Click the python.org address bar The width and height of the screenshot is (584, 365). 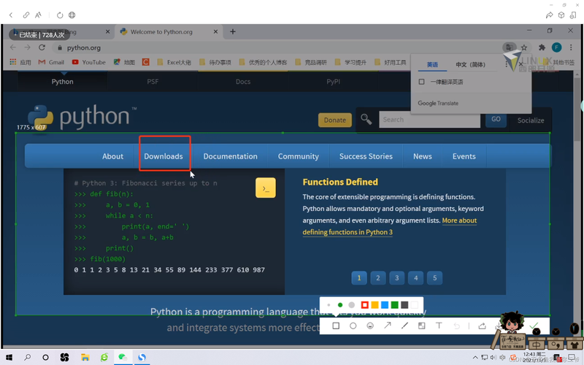tap(277, 47)
